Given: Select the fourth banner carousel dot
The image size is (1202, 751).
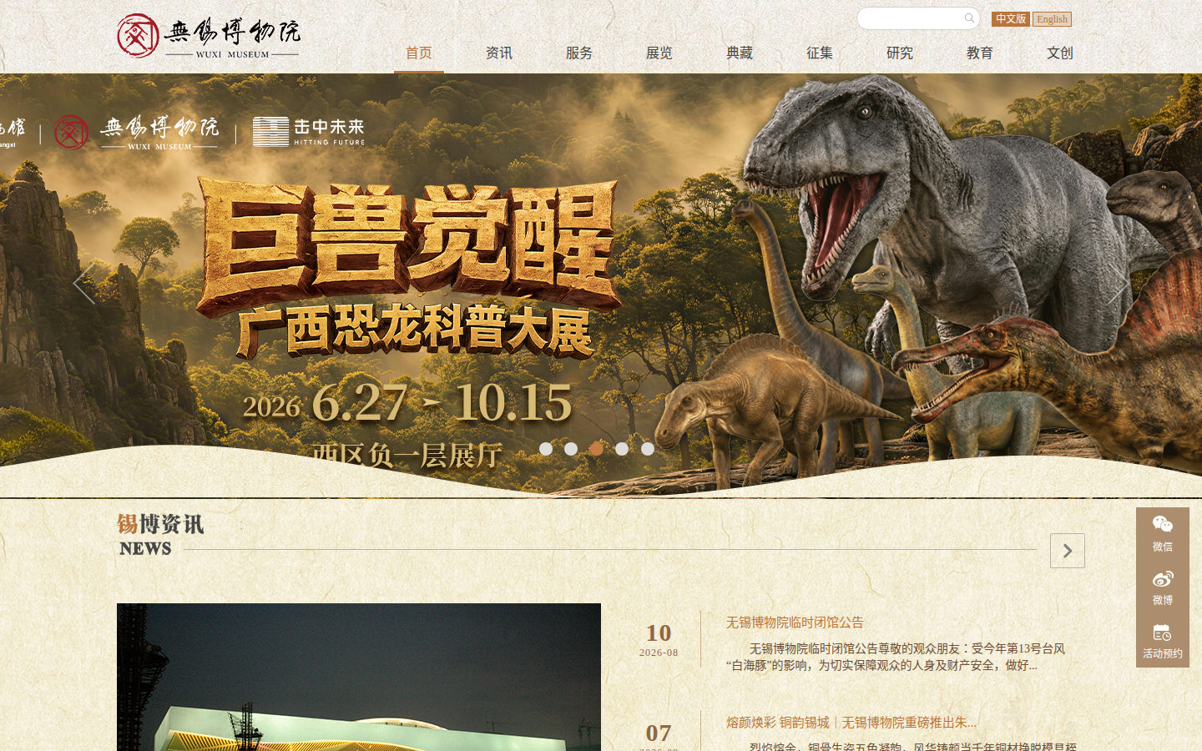Looking at the screenshot, I should (622, 449).
